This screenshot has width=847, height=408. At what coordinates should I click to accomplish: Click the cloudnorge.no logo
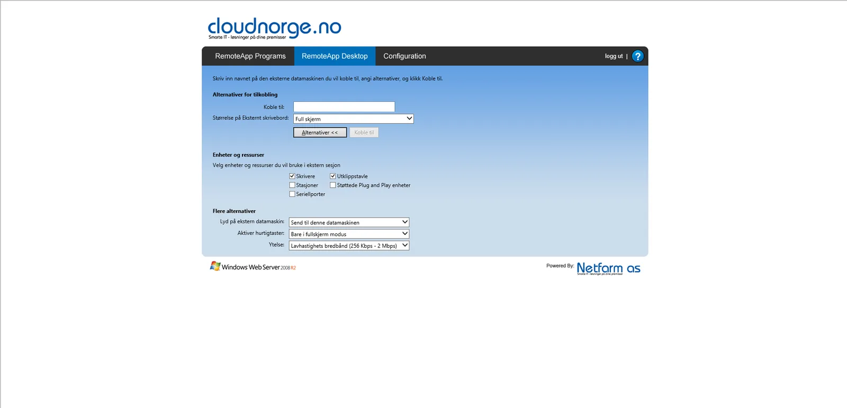tap(274, 28)
